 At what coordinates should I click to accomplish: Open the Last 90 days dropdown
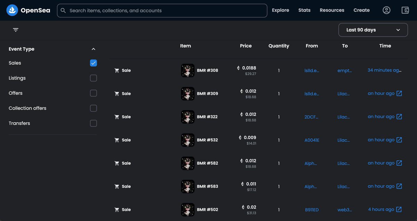(x=373, y=30)
